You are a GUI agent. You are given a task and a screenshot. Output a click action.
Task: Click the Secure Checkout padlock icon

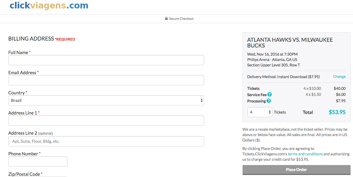pos(166,19)
